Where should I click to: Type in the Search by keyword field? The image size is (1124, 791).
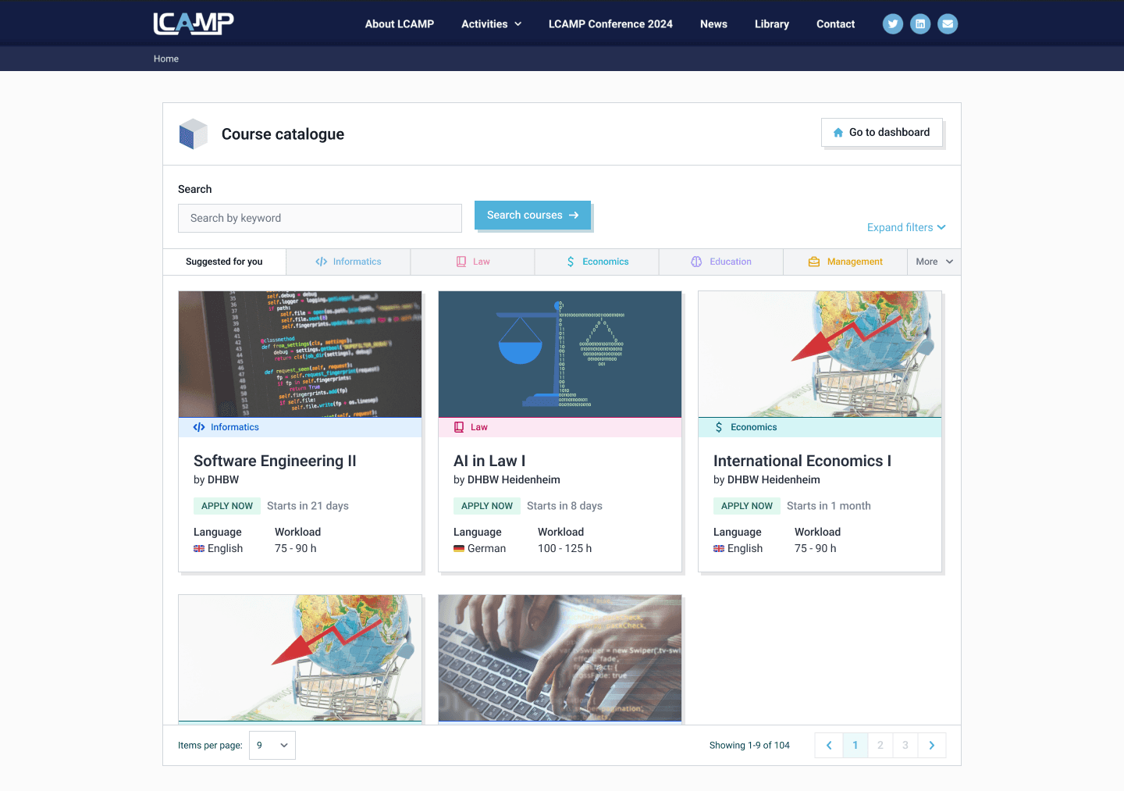tap(319, 218)
